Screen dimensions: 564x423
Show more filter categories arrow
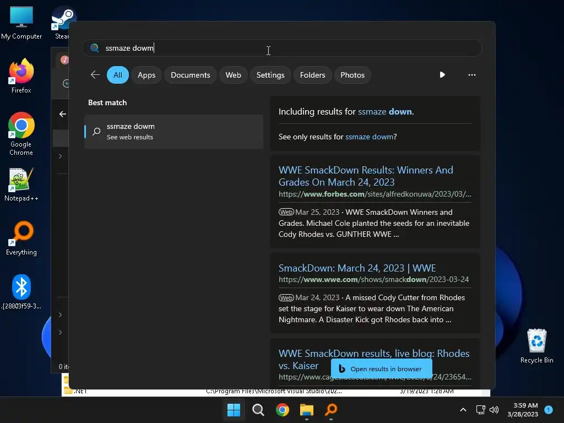(x=442, y=75)
